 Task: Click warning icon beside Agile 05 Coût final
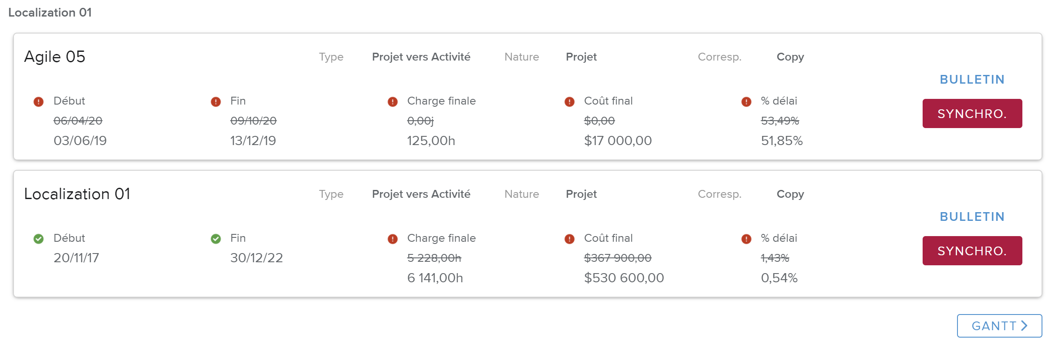click(x=569, y=102)
